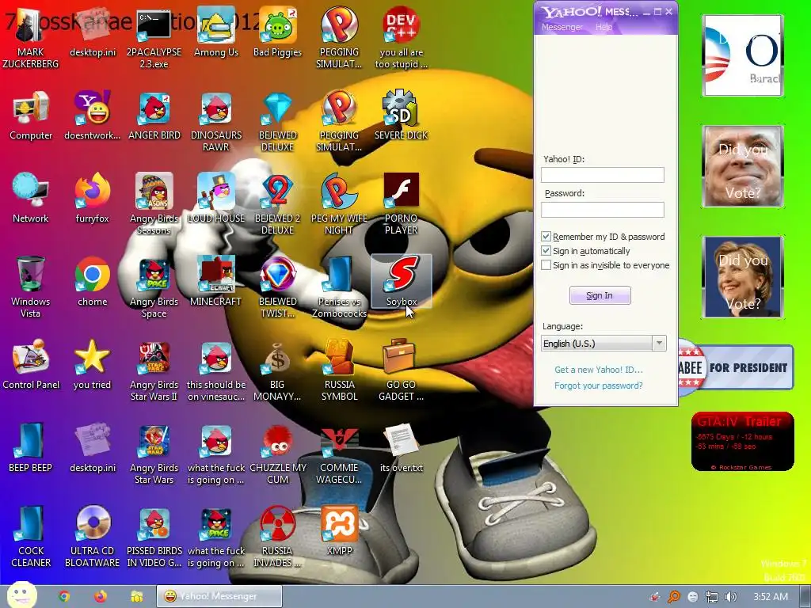Click the McCain Did you Vote gadget
The height and width of the screenshot is (608, 811).
pyautogui.click(x=743, y=166)
